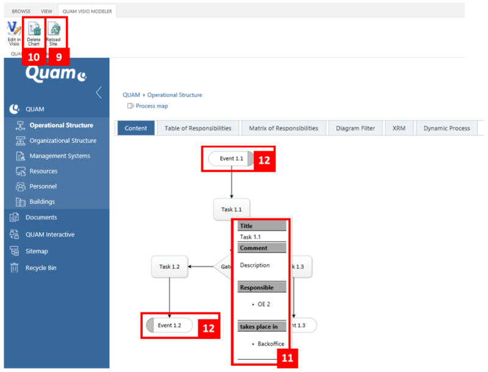The height and width of the screenshot is (372, 488).
Task: Switch to the BROWSE ribbon tab
Action: point(21,10)
